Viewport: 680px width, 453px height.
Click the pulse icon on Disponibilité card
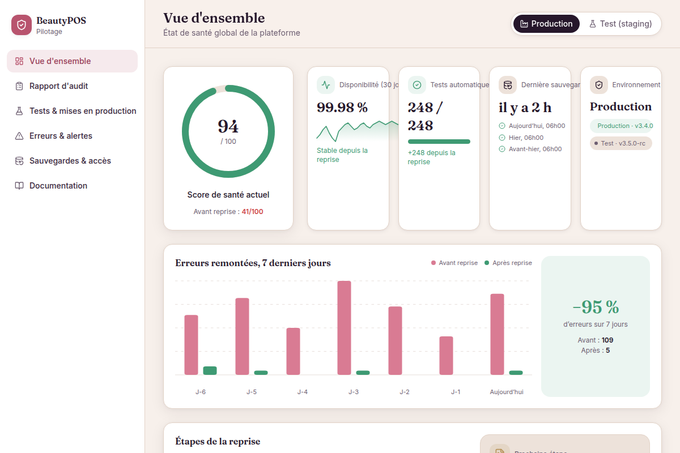point(326,85)
